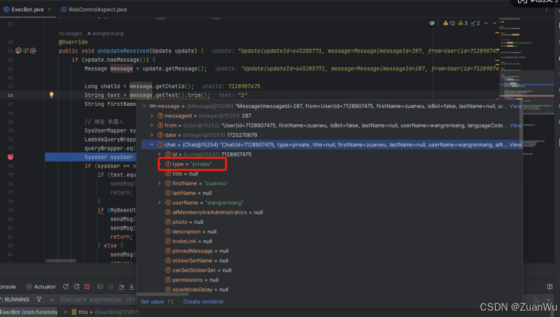Viewport: 560px width, 317px height.
Task: Expand the this = ExecBot variable
Action: (65, 312)
